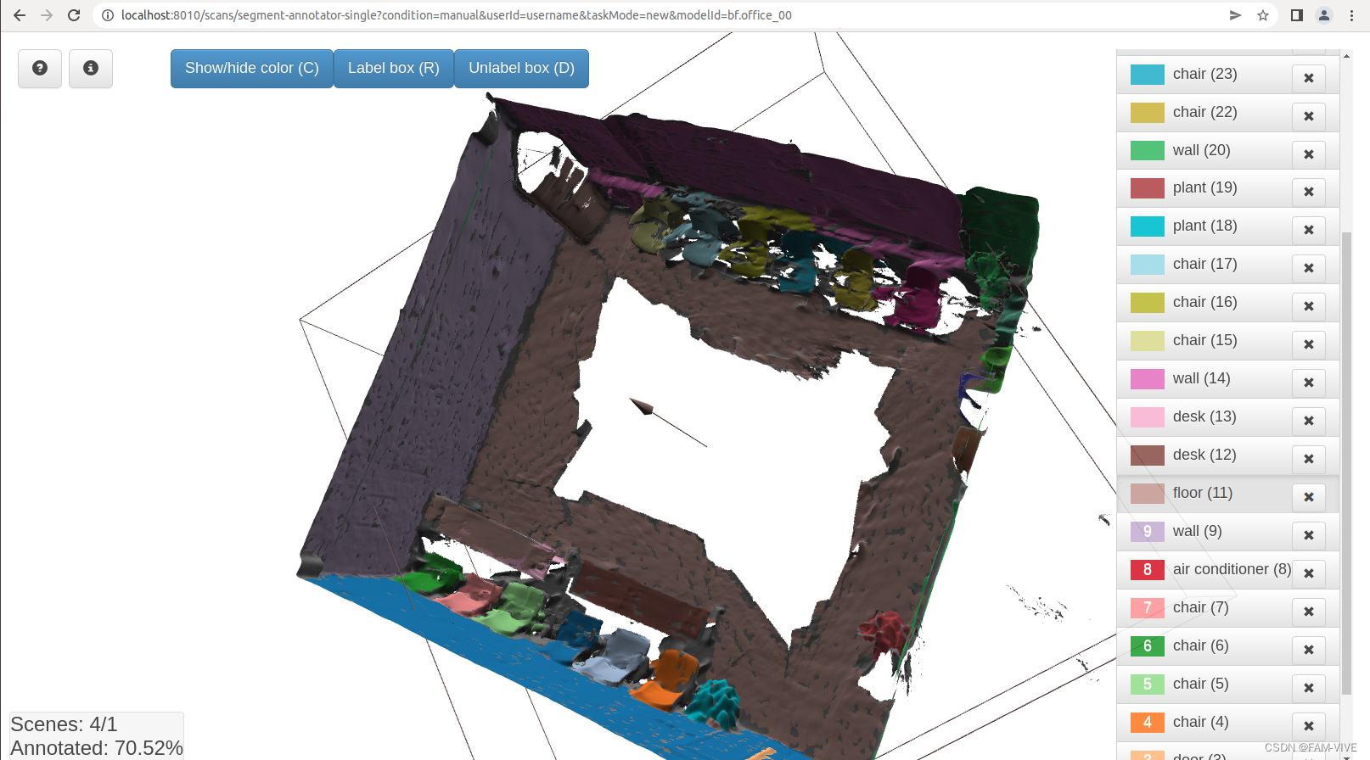Remove wall (20) label
This screenshot has width=1370, height=760.
coord(1309,154)
